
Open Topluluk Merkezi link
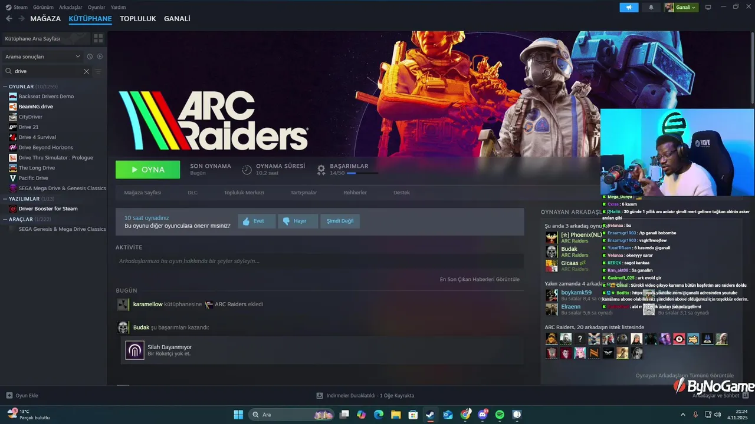(244, 193)
